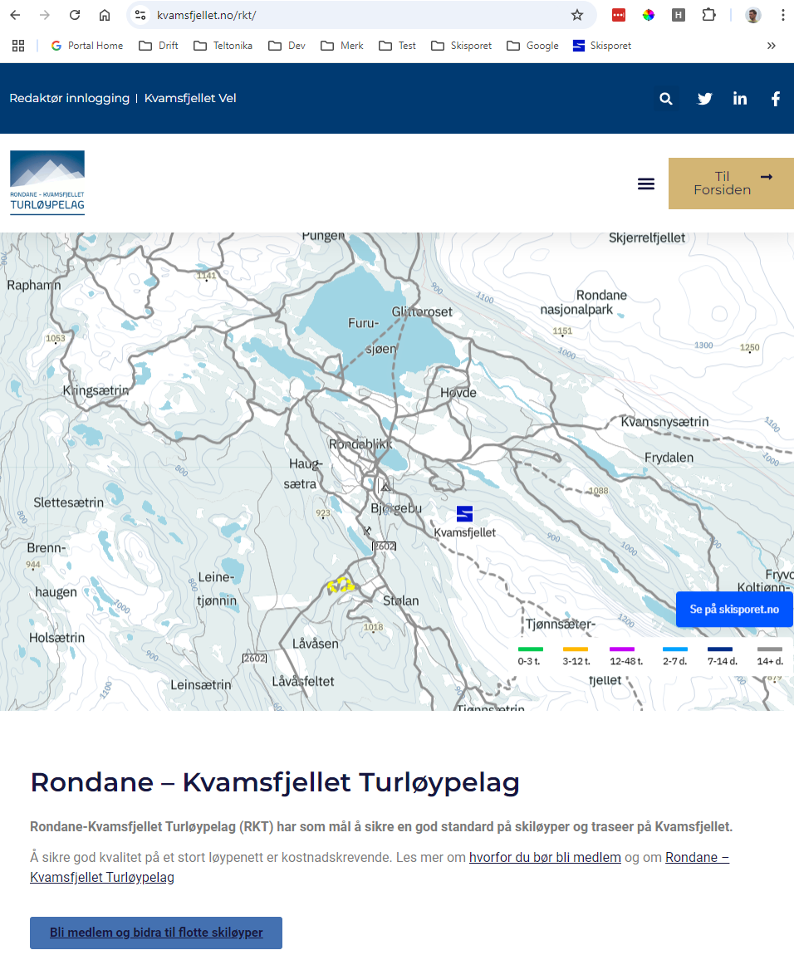
Task: Click the Slettesætrin map label
Action: point(68,502)
